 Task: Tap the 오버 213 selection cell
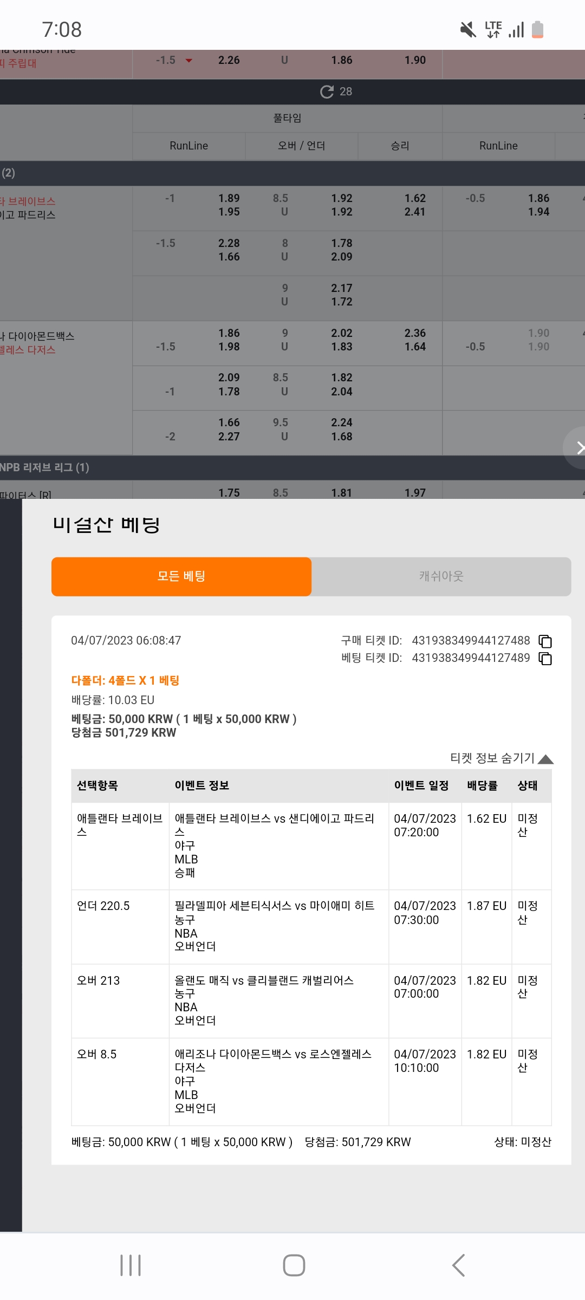pos(120,1001)
